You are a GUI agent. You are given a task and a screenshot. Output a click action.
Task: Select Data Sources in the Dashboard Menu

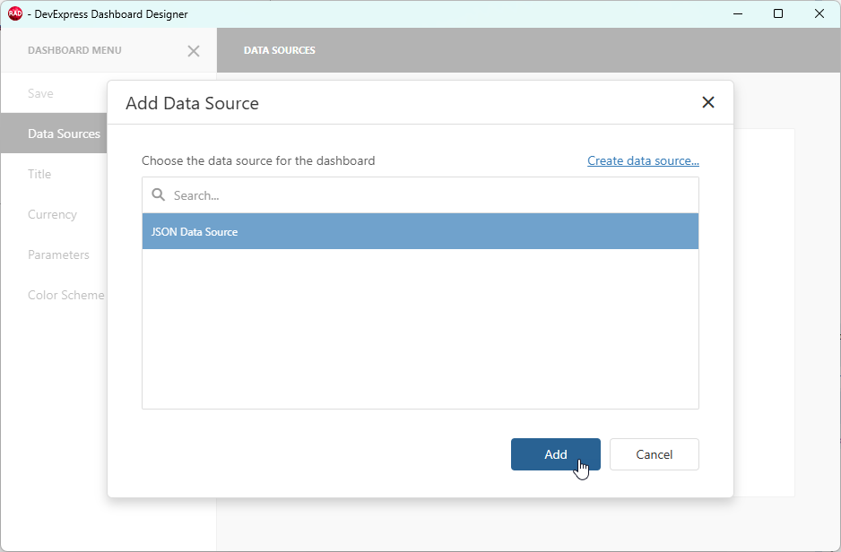coord(64,134)
